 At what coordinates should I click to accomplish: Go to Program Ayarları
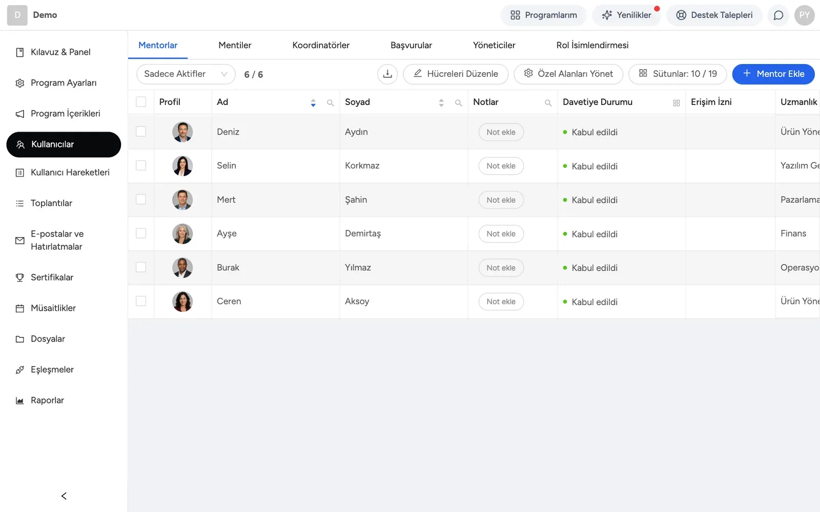[x=64, y=83]
